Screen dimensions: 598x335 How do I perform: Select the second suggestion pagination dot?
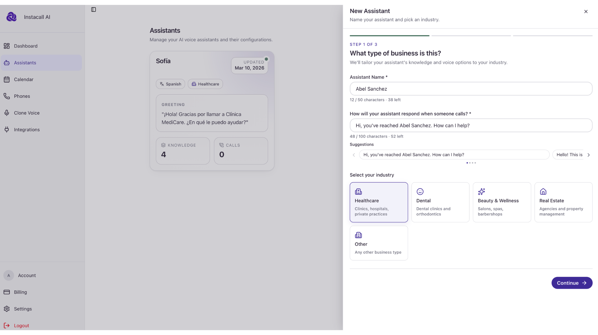pyautogui.click(x=470, y=163)
